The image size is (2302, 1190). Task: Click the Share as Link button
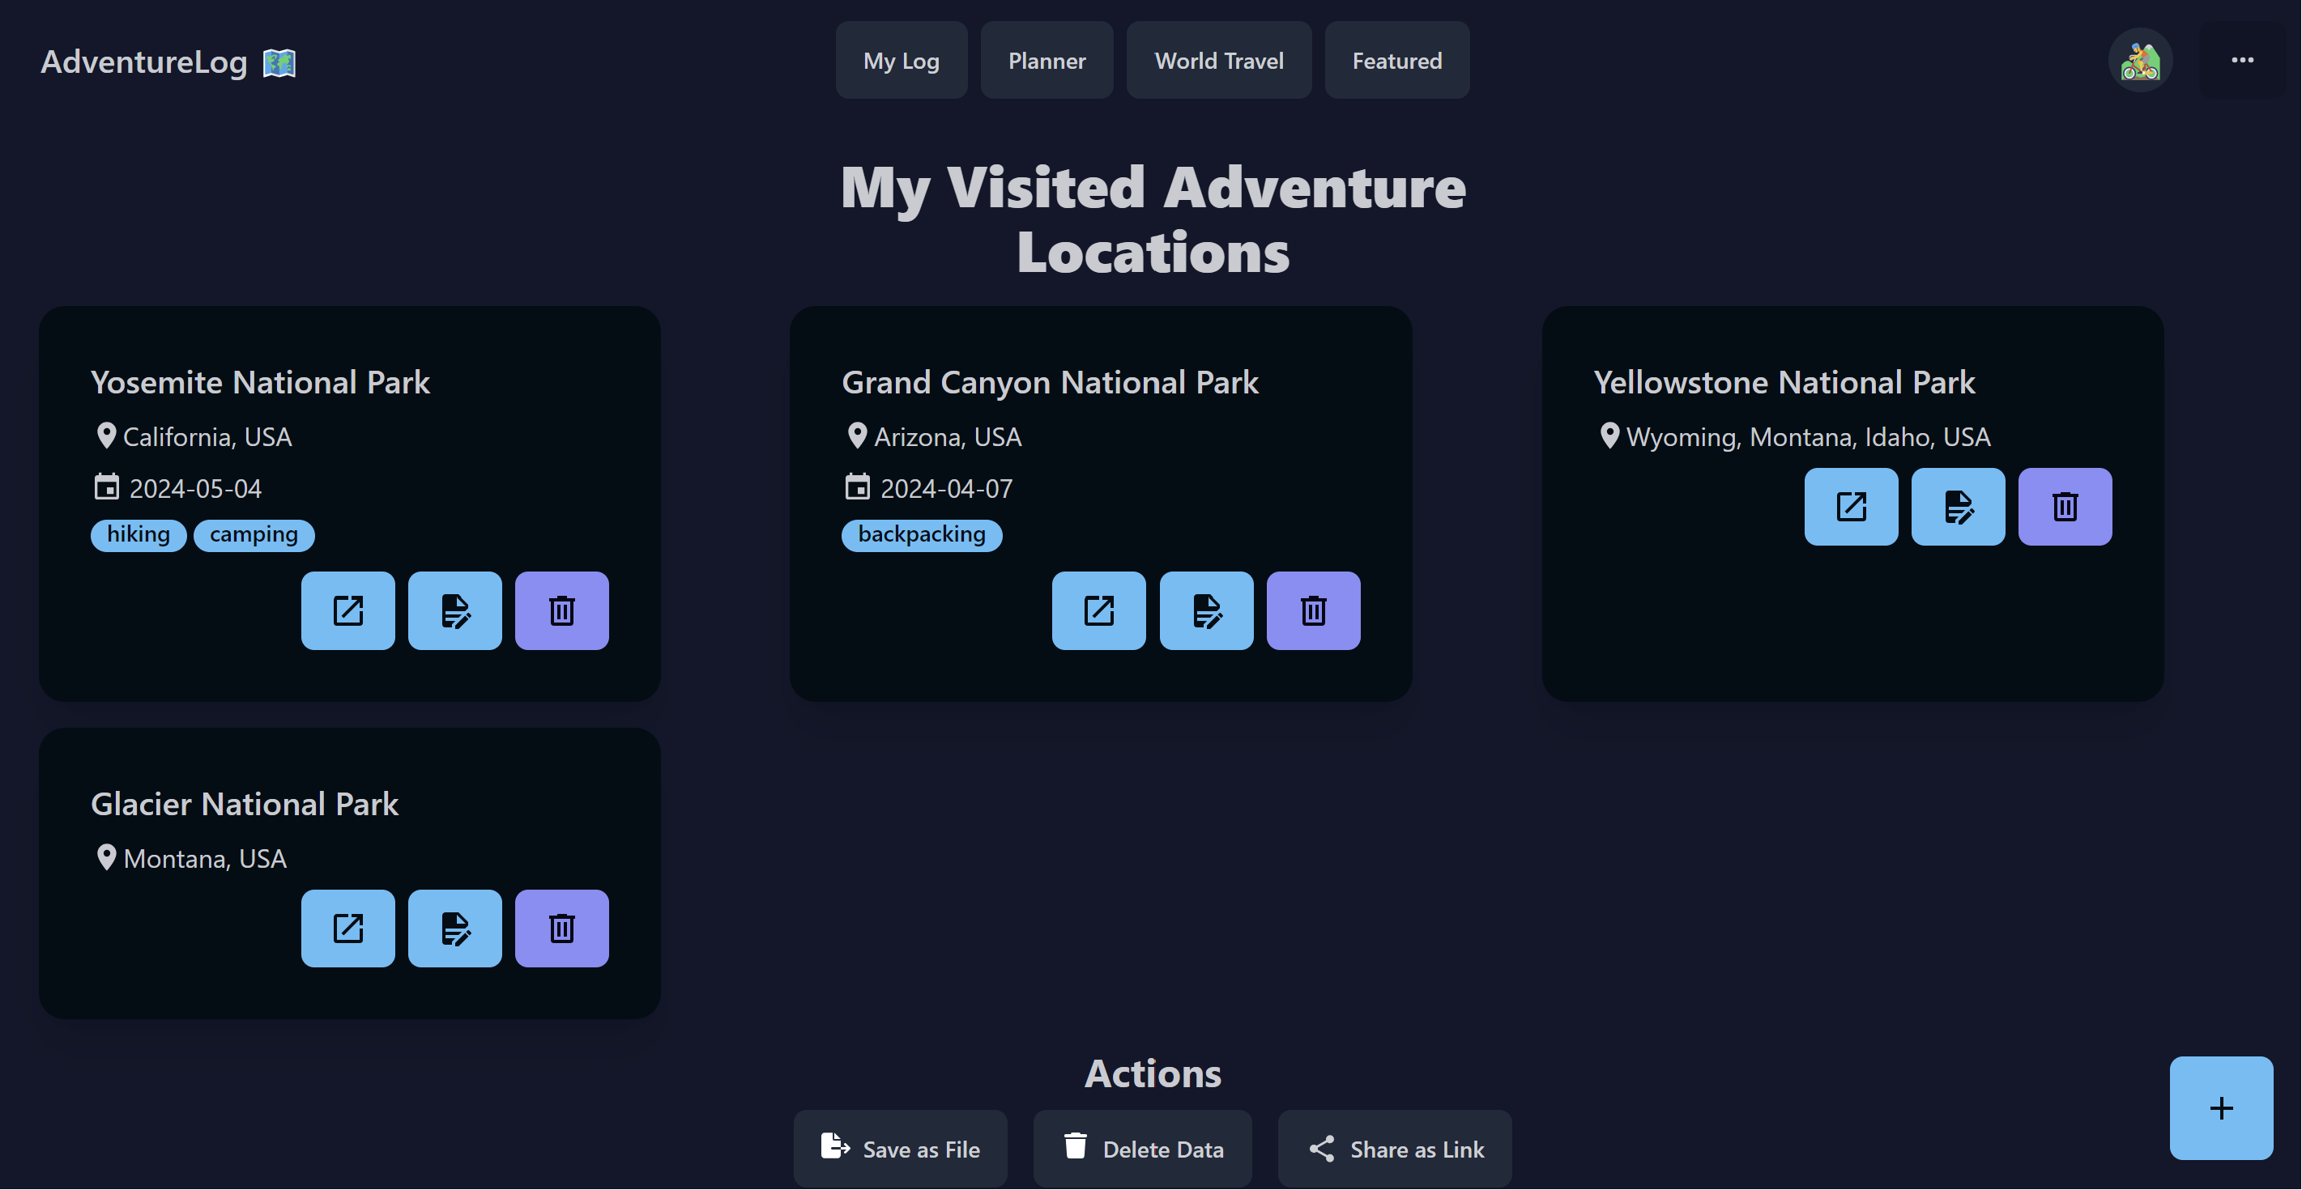tap(1394, 1149)
